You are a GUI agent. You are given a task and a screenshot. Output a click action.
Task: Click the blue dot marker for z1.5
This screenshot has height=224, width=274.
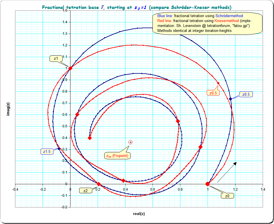click(x=59, y=149)
